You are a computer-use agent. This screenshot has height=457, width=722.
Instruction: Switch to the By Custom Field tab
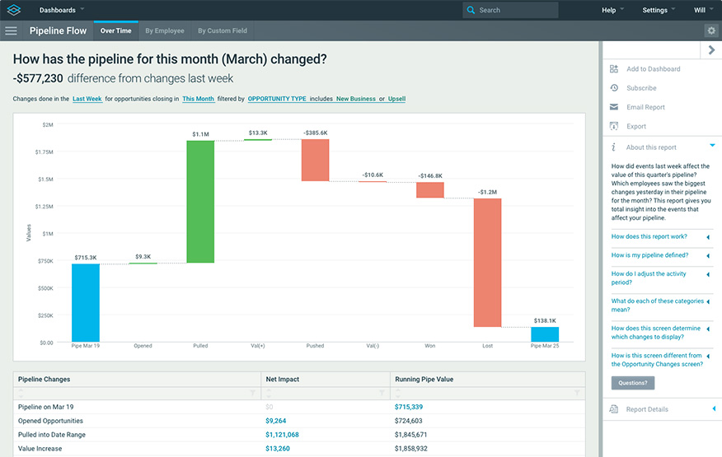[222, 31]
